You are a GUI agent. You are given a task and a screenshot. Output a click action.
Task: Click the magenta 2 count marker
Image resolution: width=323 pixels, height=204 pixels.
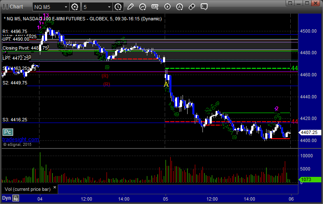pyautogui.click(x=276, y=109)
